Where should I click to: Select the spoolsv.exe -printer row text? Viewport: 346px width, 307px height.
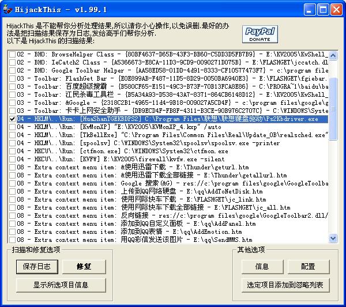pyautogui.click(x=148, y=143)
